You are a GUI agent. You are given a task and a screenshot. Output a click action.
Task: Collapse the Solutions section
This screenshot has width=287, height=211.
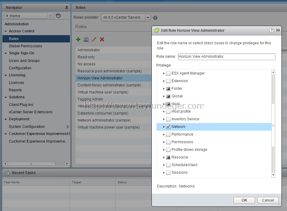coord(6,97)
